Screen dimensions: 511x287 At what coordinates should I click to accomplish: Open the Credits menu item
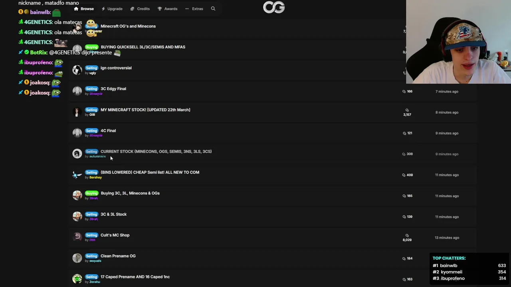[140, 9]
